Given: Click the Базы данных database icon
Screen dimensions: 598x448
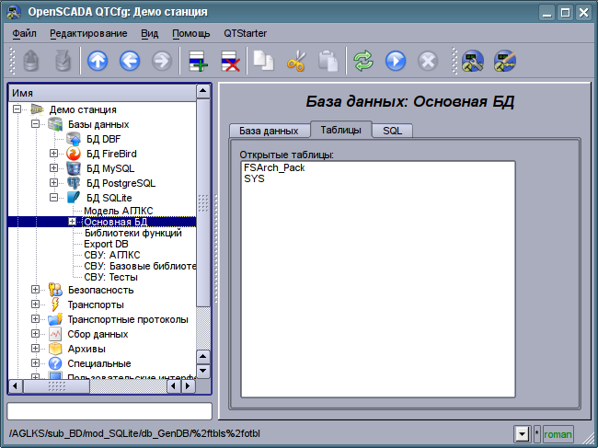Looking at the screenshot, I should coord(55,124).
